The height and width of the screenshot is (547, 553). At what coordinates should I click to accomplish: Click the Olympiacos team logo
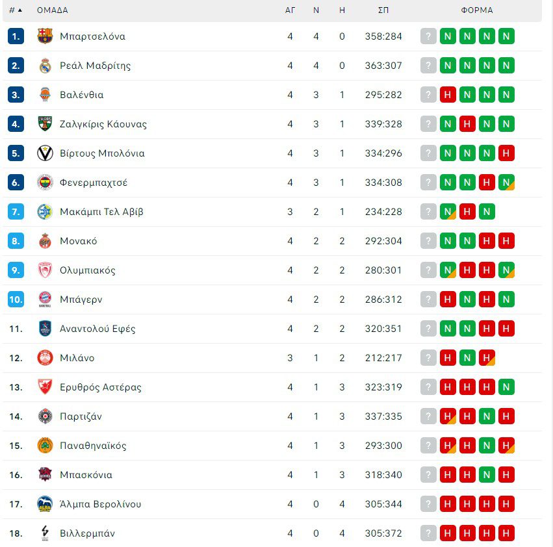click(45, 270)
